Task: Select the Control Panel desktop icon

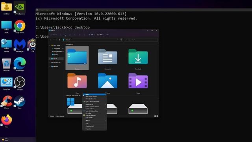Action: (6, 83)
